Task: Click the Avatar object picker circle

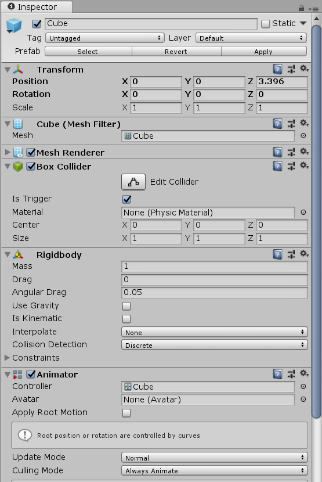Action: pos(303,400)
